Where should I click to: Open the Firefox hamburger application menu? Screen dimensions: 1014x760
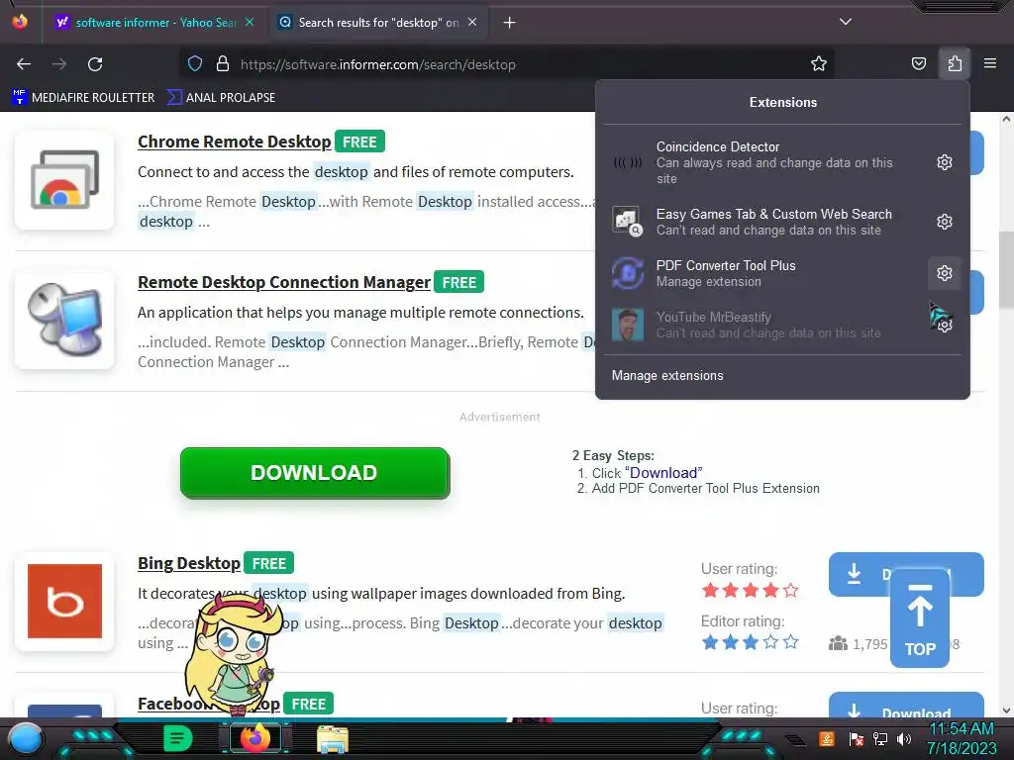click(x=989, y=64)
